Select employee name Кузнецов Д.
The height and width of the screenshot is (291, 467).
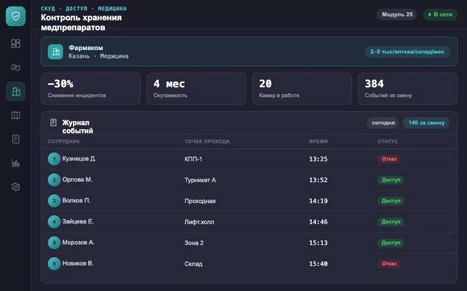[79, 158]
